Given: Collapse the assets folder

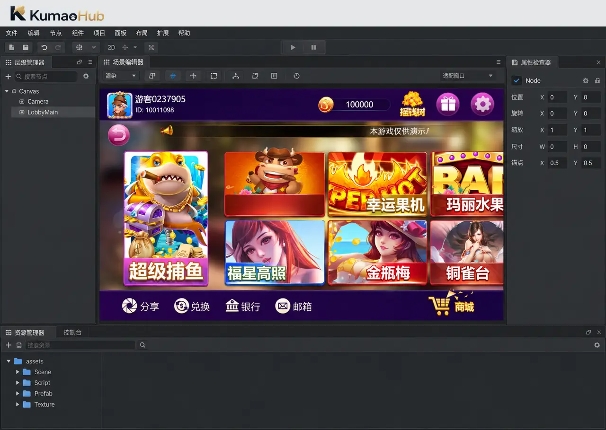Looking at the screenshot, I should (x=9, y=361).
